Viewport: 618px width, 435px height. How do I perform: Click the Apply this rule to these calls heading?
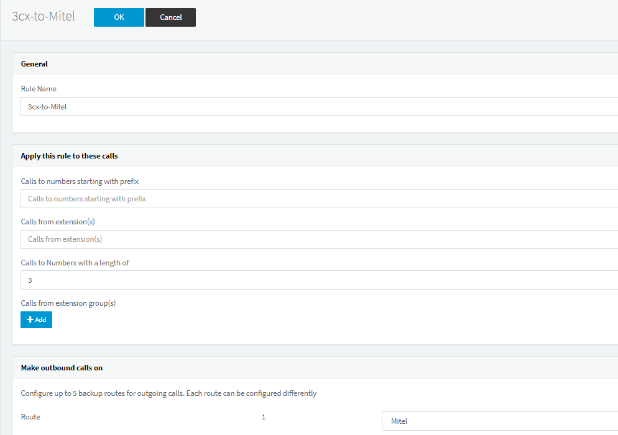70,156
